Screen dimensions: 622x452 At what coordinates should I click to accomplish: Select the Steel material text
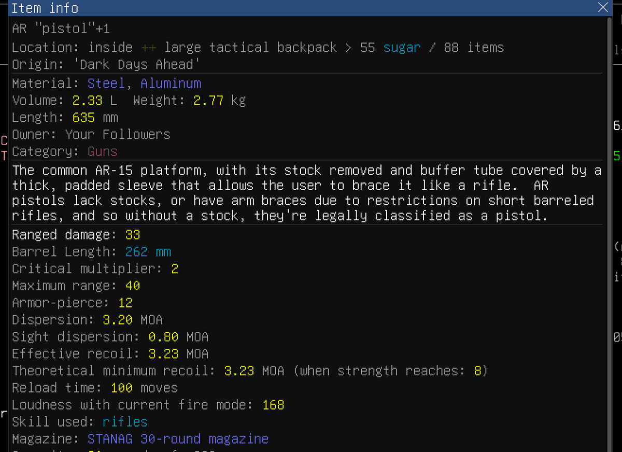click(106, 83)
